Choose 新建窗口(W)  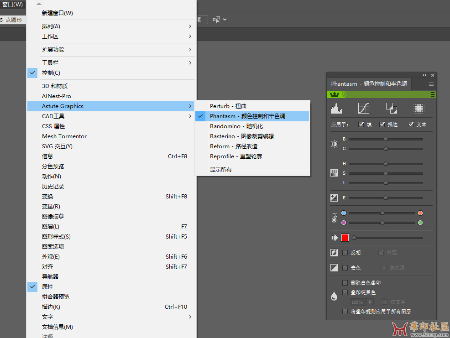point(112,13)
